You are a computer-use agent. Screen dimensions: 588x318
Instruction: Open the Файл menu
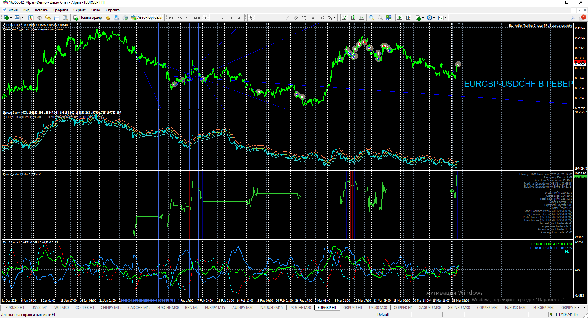pyautogui.click(x=13, y=10)
